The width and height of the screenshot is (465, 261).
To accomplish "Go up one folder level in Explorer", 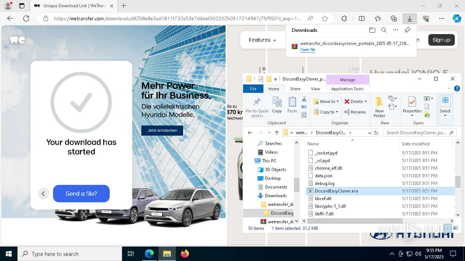I will tap(277, 133).
